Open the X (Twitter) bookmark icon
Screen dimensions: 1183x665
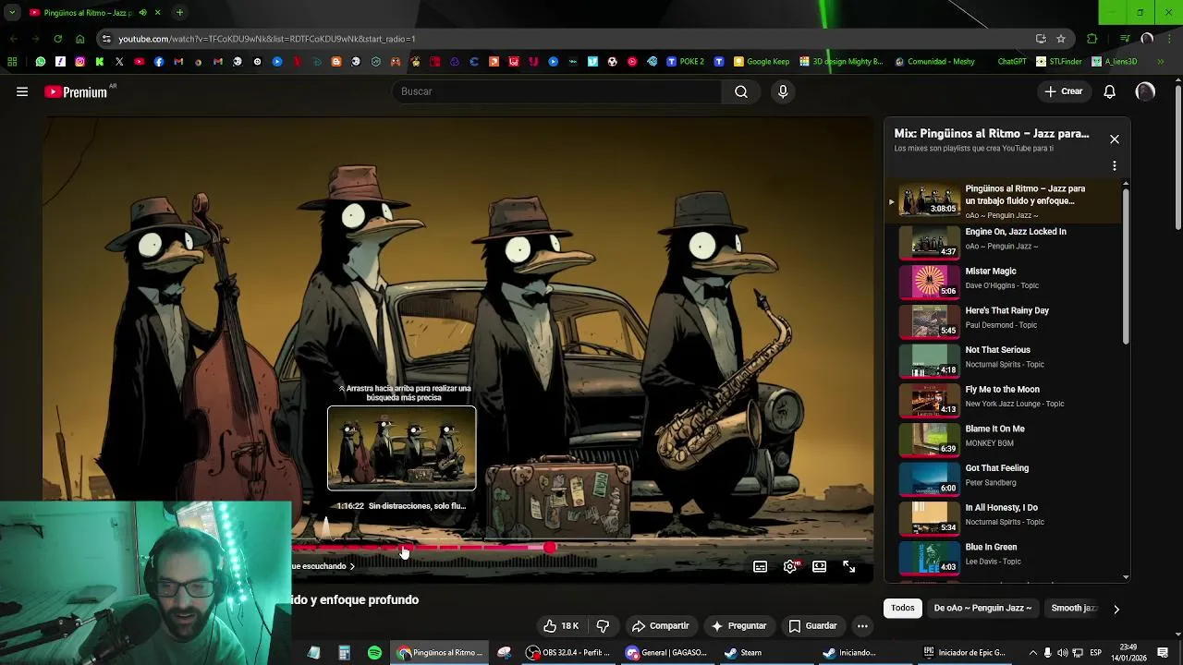click(119, 62)
